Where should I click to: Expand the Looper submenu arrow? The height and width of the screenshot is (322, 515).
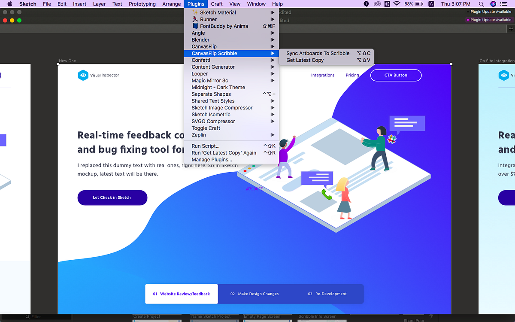[273, 74]
